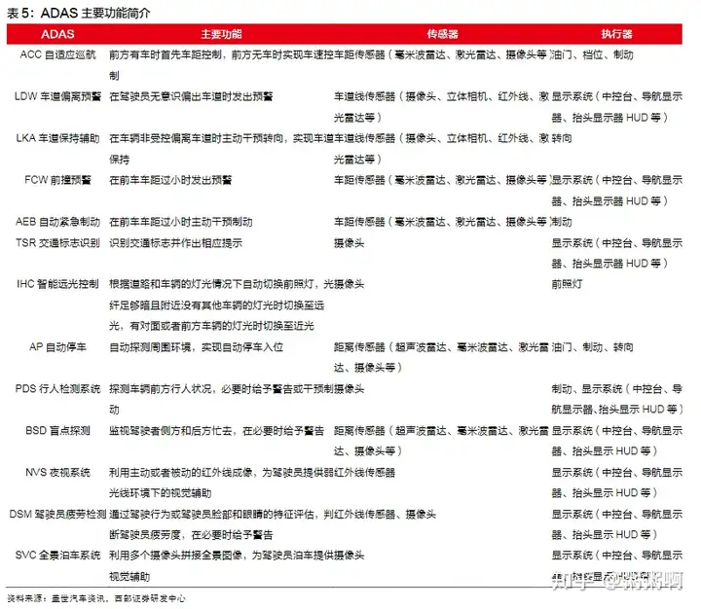This screenshot has height=609, width=701.
Task: Select the 'TSR 交通标志识别' row label
Action: (x=57, y=242)
